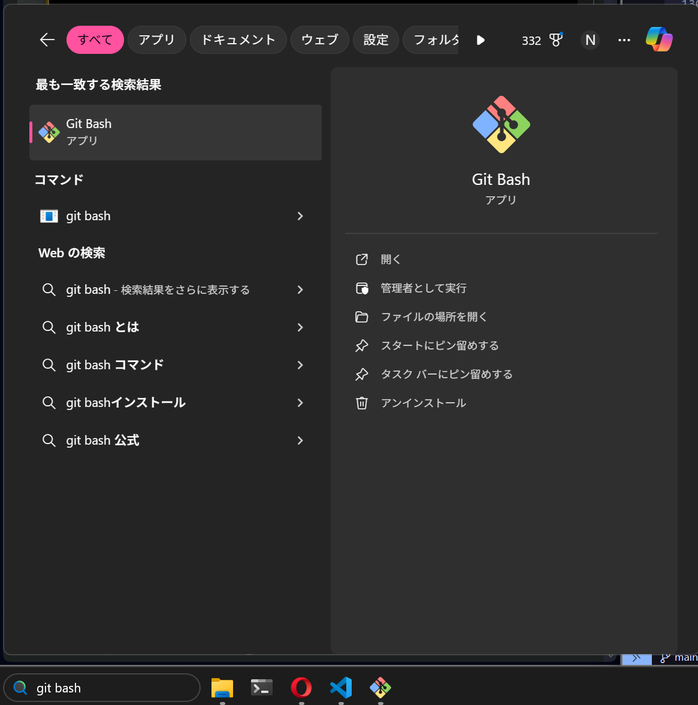Viewport: 698px width, 705px height.
Task: Select 管理者として実行 (Run as administrator)
Action: [424, 288]
